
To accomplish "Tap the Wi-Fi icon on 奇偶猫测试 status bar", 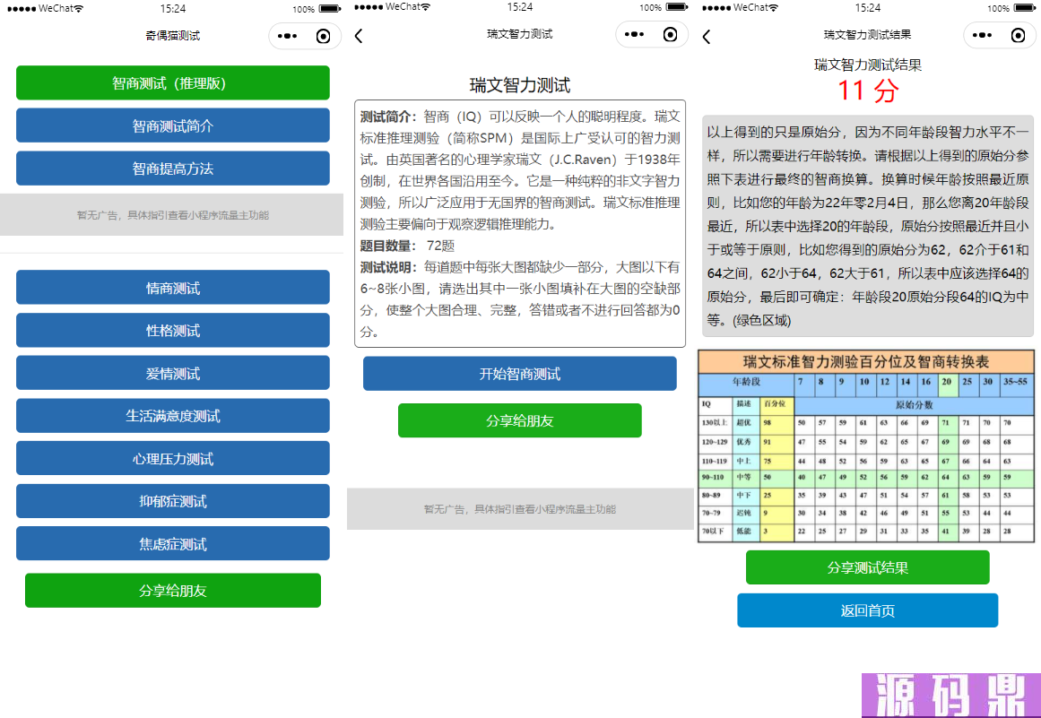I will point(78,9).
